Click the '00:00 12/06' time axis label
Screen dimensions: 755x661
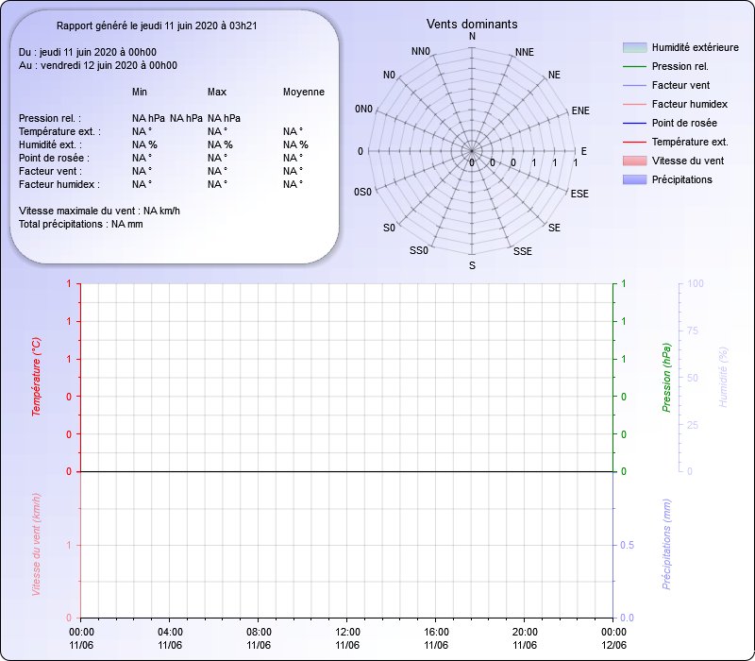(614, 638)
